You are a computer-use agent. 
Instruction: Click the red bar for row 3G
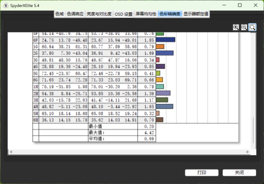(x=158, y=60)
